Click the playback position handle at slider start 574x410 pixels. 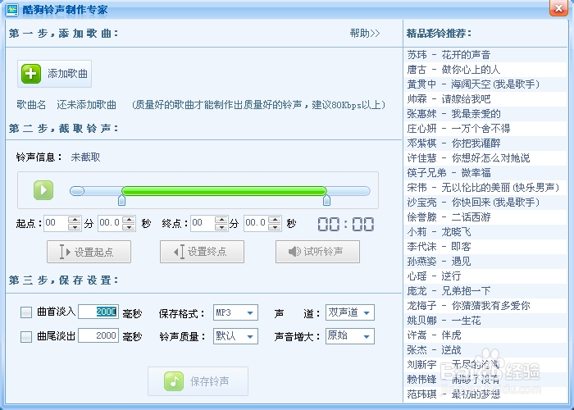click(77, 191)
